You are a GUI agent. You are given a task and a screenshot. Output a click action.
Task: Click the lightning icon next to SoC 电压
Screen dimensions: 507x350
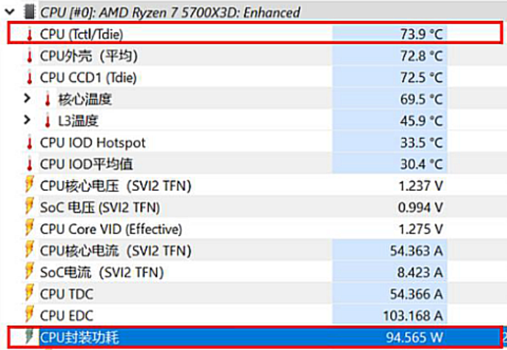coord(29,207)
